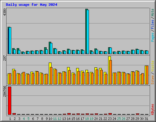Click green day 19 label
Screen dimensions: 156x122
coord(91,119)
